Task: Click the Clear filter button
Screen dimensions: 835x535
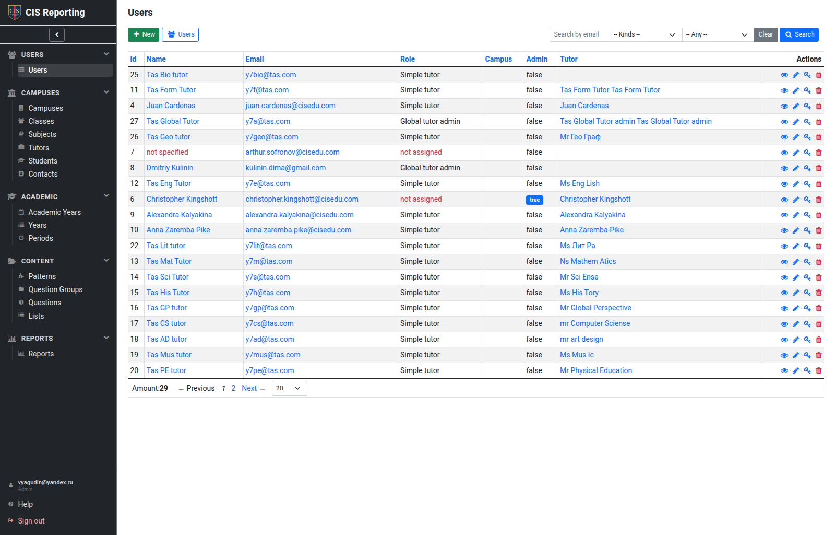Action: coord(766,34)
